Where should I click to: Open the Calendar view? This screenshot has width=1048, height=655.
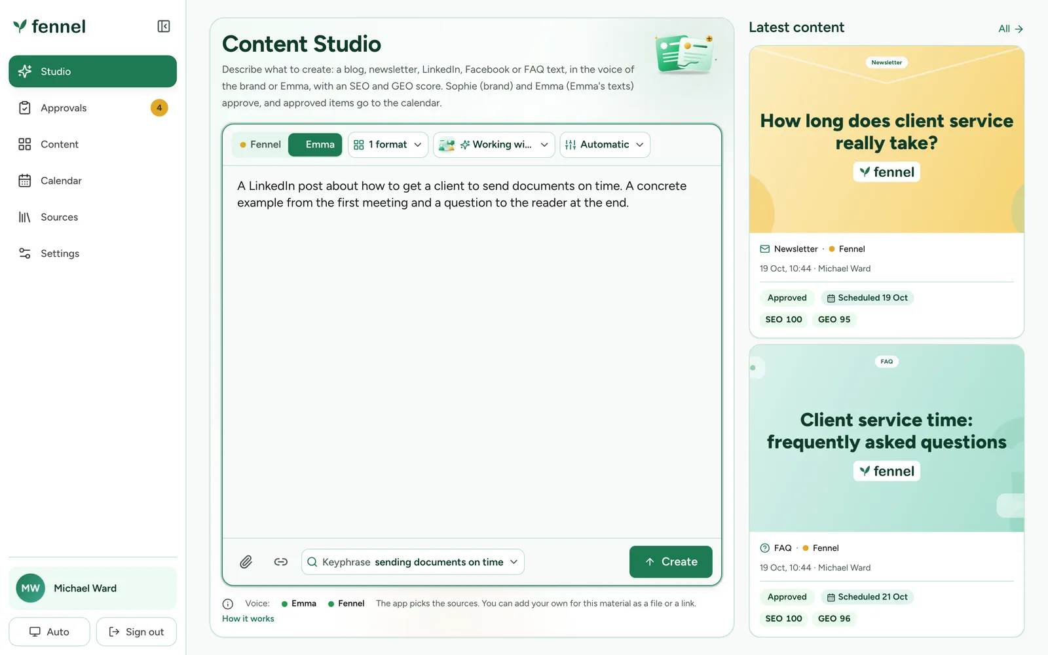pos(92,181)
